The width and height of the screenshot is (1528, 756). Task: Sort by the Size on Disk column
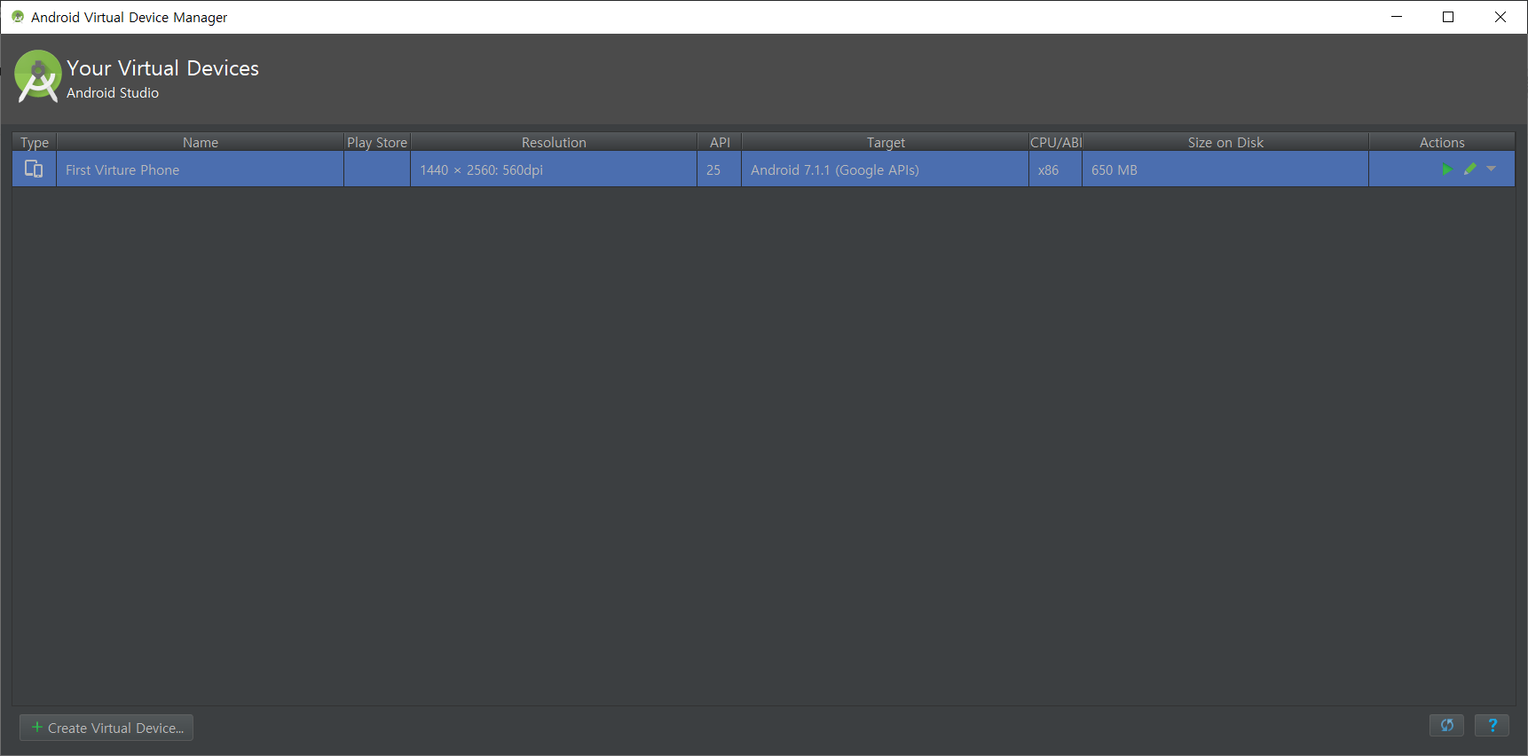click(x=1225, y=142)
